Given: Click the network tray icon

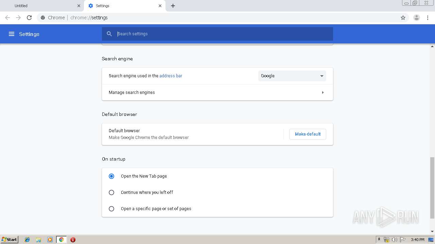Looking at the screenshot, I should pyautogui.click(x=386, y=240).
